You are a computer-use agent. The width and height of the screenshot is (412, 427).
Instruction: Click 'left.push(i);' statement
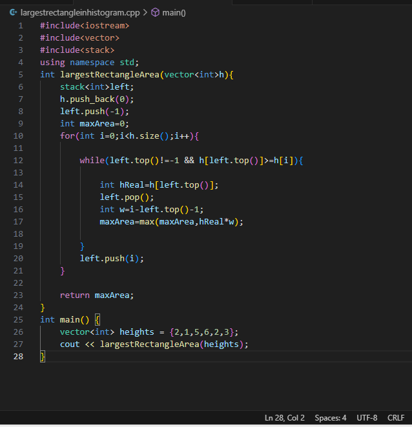[112, 259]
